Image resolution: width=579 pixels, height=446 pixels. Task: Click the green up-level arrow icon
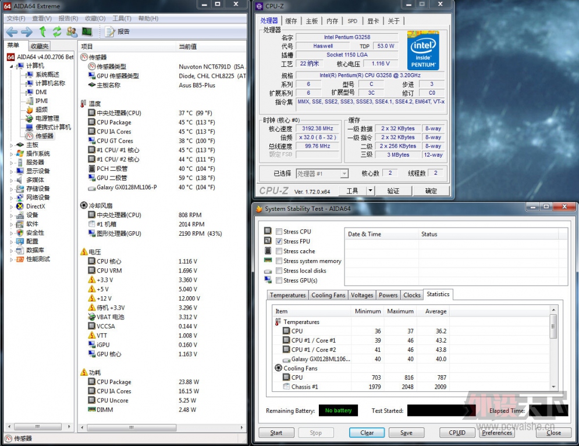(x=42, y=32)
